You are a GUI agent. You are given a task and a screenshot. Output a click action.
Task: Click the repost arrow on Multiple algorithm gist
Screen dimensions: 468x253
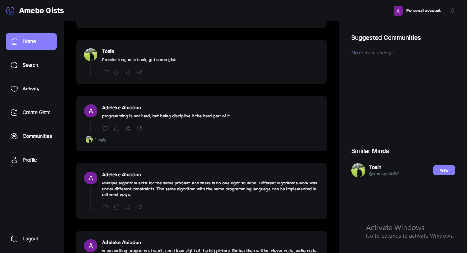pos(128,207)
